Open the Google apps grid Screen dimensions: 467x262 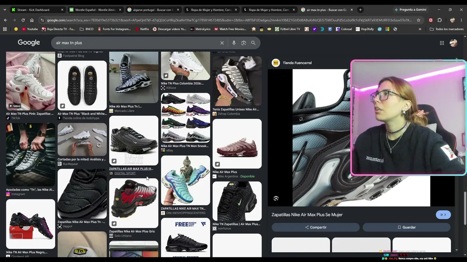coord(442,43)
